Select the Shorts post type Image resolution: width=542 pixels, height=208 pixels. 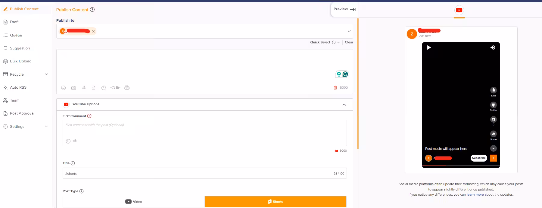tap(276, 202)
